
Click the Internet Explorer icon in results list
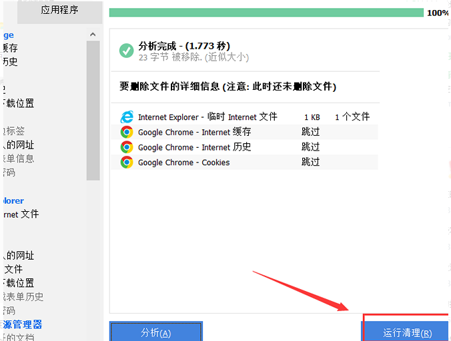tap(127, 117)
